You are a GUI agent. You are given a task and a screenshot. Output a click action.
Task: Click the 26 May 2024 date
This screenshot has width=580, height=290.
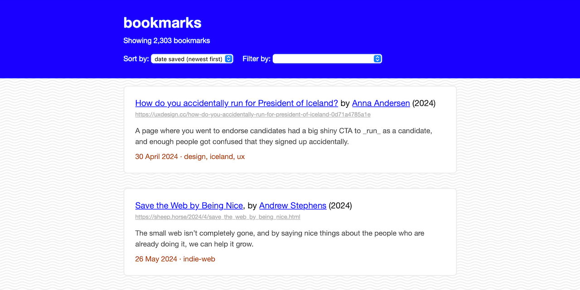click(156, 259)
